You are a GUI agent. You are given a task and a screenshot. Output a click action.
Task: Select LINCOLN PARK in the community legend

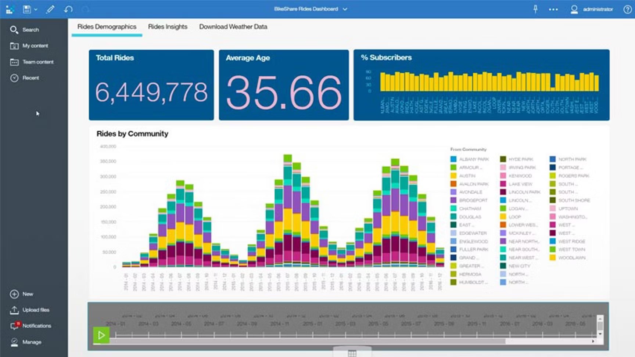(x=524, y=192)
